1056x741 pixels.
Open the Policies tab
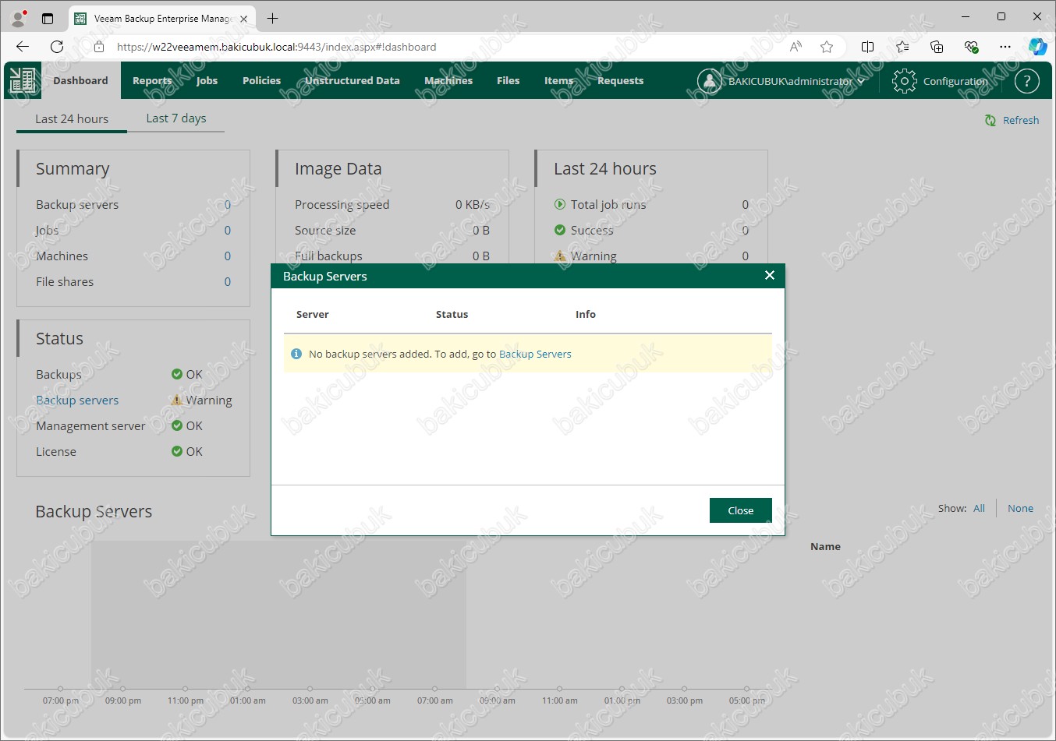pyautogui.click(x=261, y=80)
